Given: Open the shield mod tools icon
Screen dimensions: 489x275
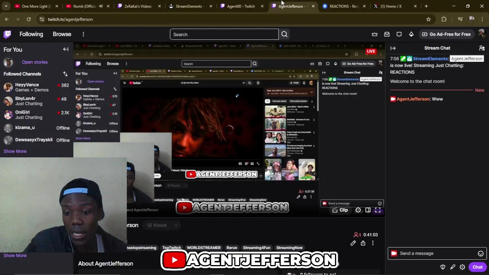Looking at the screenshot, I should (x=443, y=267).
